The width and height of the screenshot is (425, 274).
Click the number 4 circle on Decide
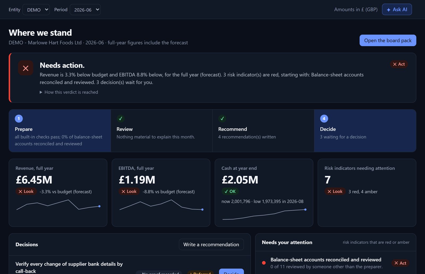tap(324, 118)
